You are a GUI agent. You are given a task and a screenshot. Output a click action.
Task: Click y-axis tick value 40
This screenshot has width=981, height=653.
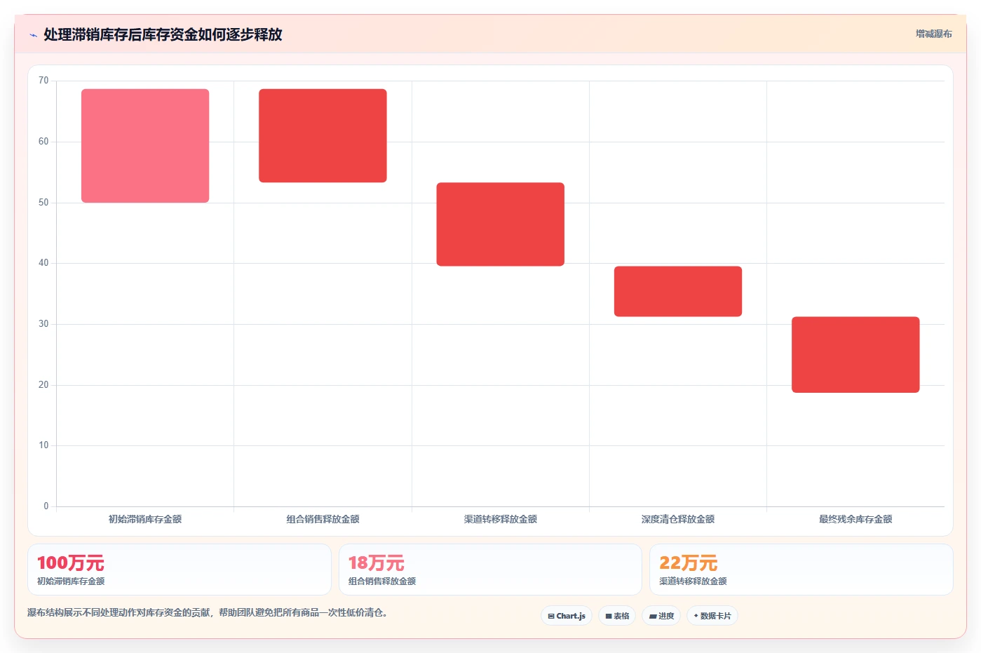43,263
